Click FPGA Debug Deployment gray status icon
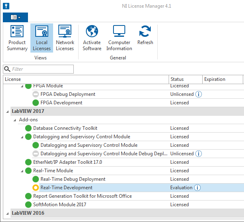The height and width of the screenshot is (222, 244). pyautogui.click(x=36, y=94)
